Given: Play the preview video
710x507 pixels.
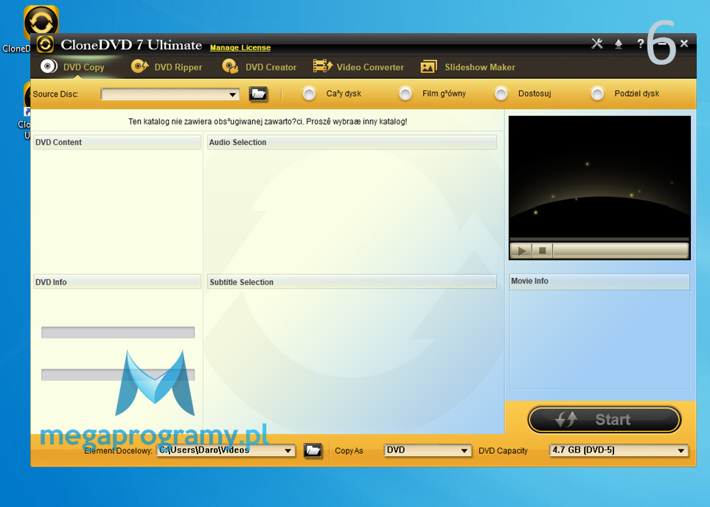Looking at the screenshot, I should (522, 251).
